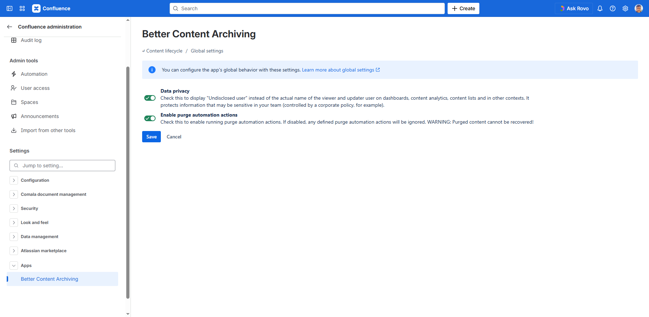Expand the Security settings section

14,209
